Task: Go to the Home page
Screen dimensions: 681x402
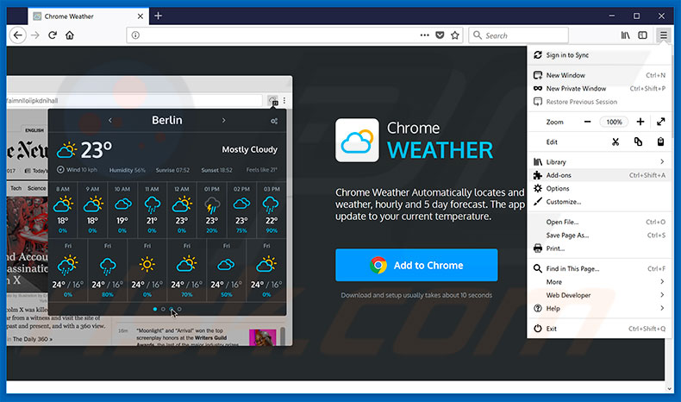Action: point(70,35)
